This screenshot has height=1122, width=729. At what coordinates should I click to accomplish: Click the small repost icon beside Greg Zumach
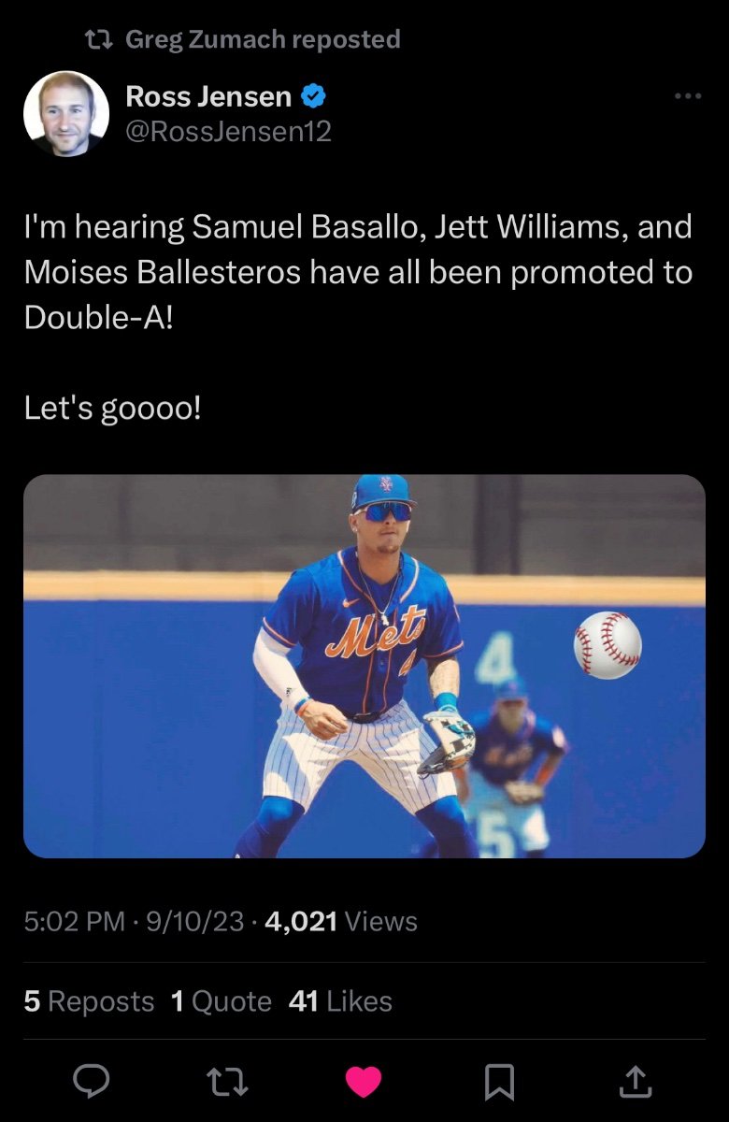click(x=99, y=39)
